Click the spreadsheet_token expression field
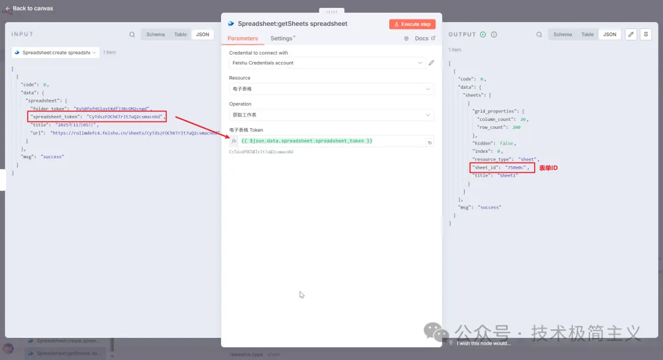This screenshot has width=663, height=360. pos(331,141)
